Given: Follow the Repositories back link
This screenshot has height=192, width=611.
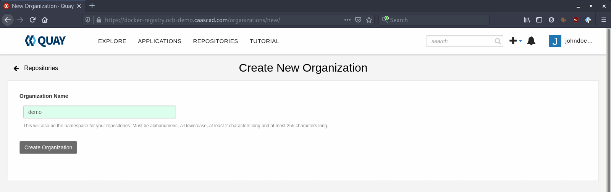Looking at the screenshot, I should tap(41, 68).
